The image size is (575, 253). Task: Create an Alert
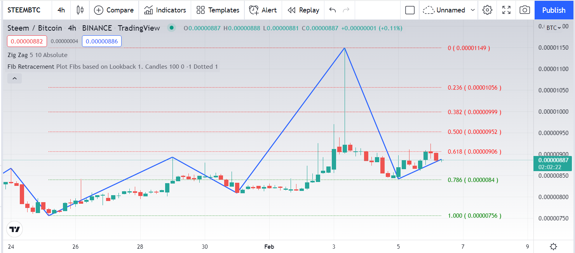pyautogui.click(x=263, y=10)
